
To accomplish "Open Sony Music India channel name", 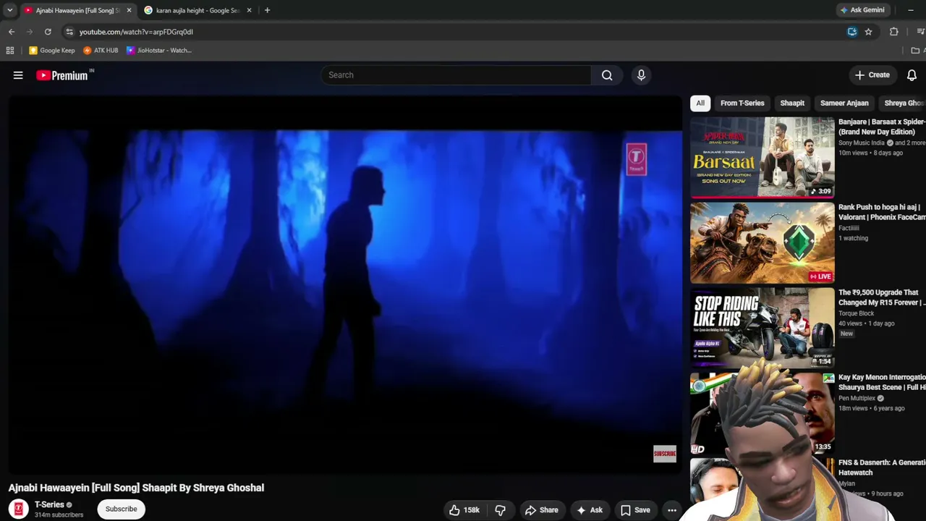I will tap(862, 143).
